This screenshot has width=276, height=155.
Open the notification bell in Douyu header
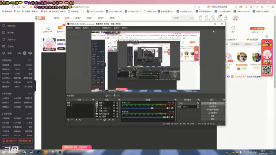click(226, 17)
